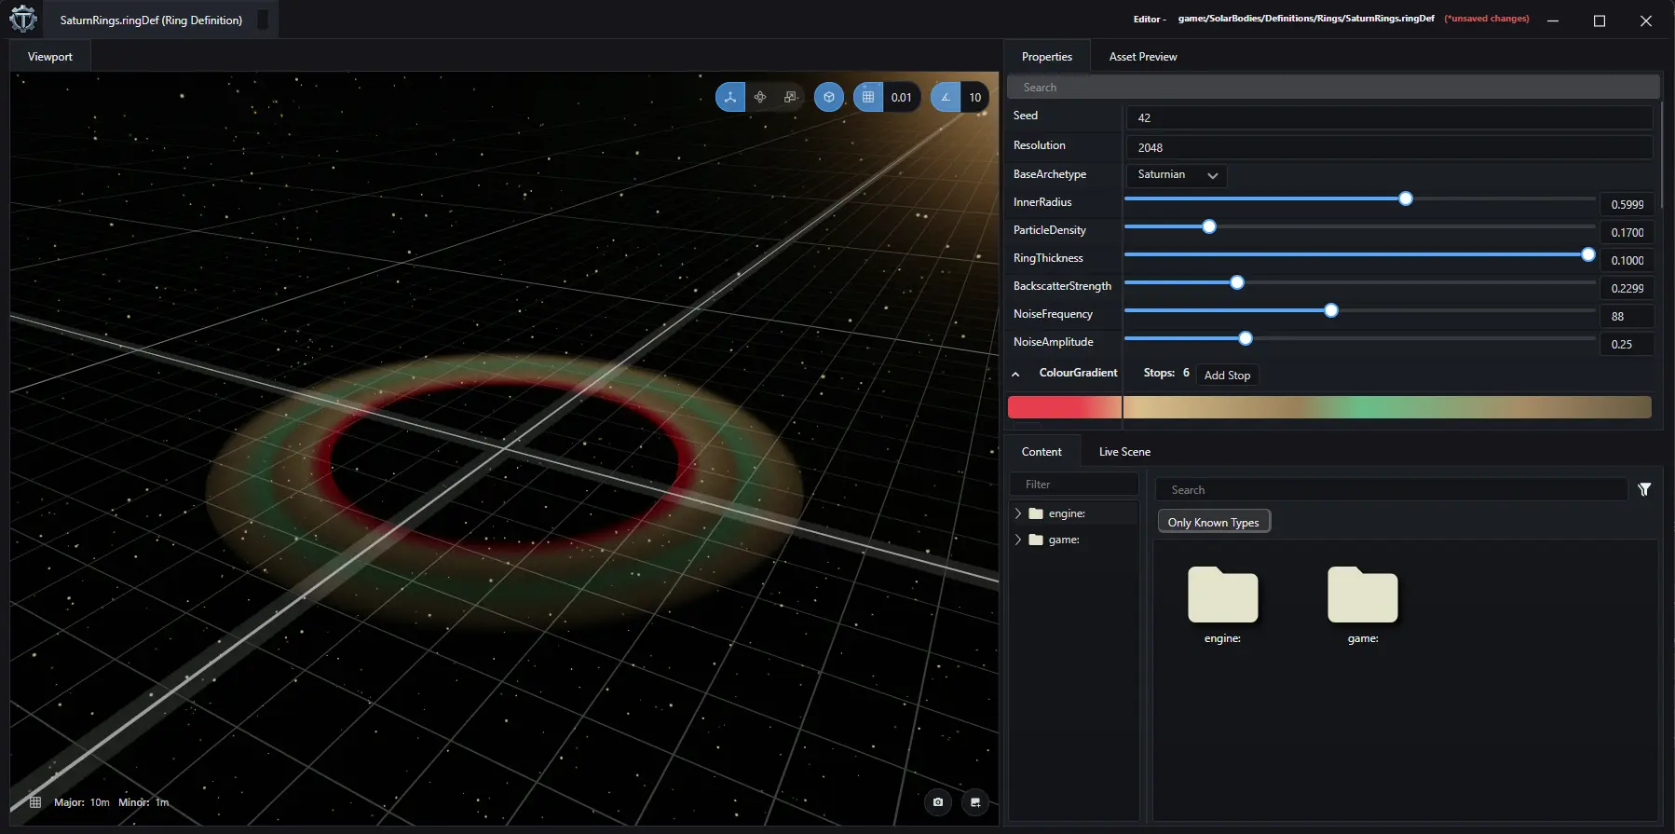Select the Content tab
The width and height of the screenshot is (1675, 834).
pyautogui.click(x=1042, y=452)
